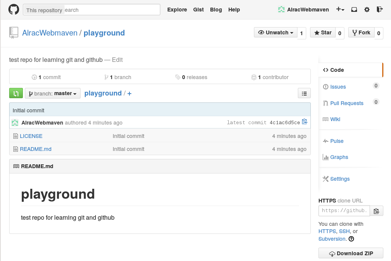
Task: Switch clone URL to HTTPS link
Action: coord(327,231)
